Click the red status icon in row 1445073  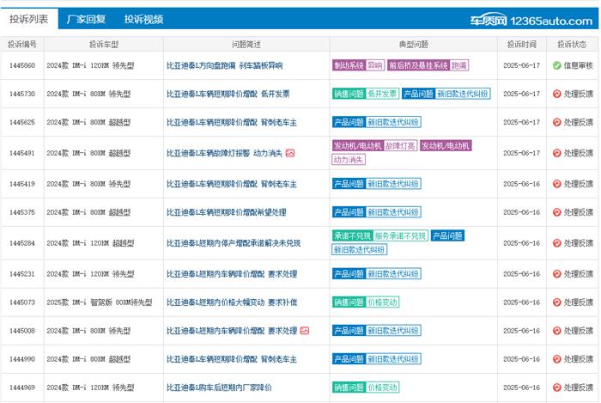click(557, 302)
